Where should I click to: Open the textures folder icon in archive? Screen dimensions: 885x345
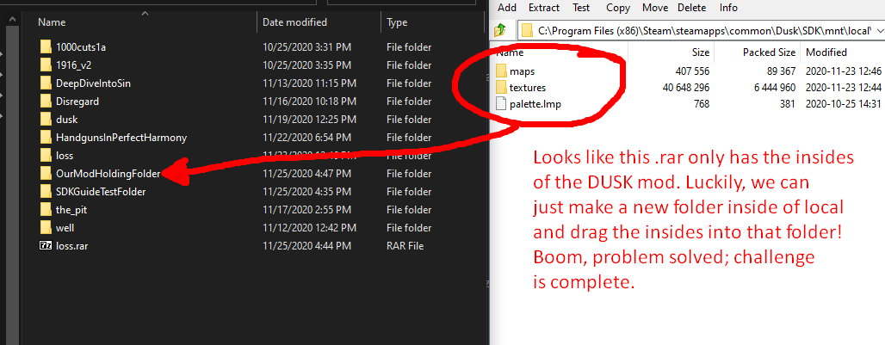(501, 88)
